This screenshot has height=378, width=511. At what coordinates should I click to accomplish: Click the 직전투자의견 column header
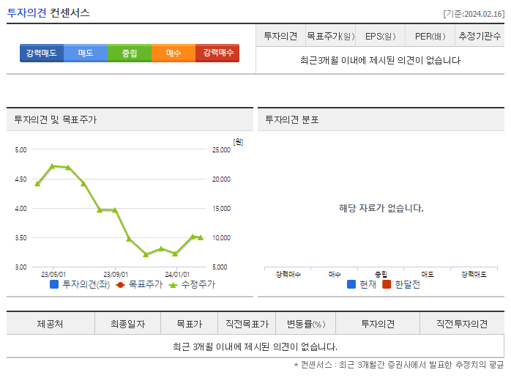(x=462, y=324)
